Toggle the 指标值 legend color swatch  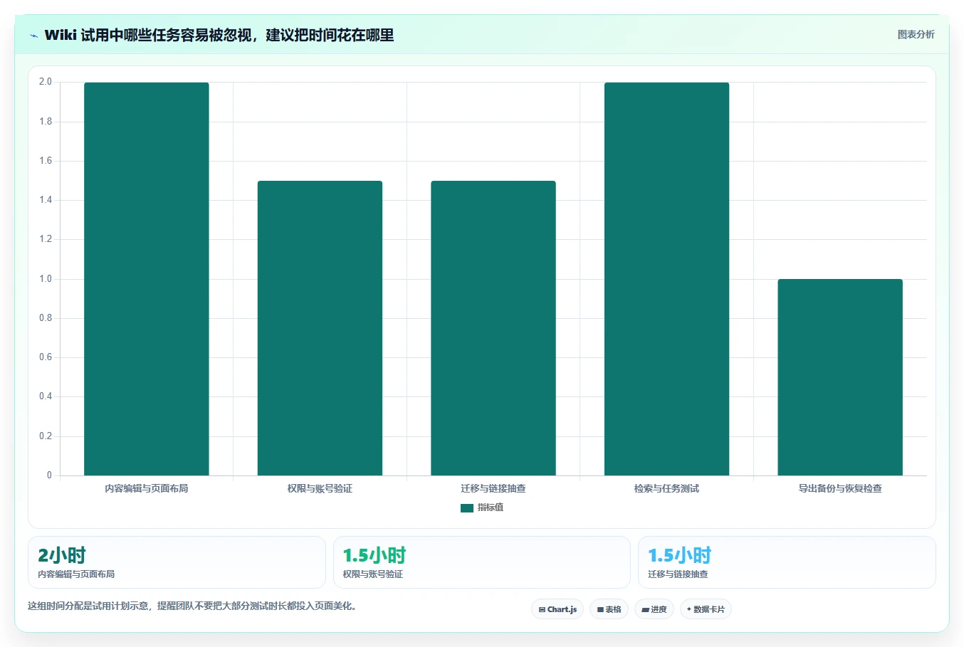(x=467, y=507)
